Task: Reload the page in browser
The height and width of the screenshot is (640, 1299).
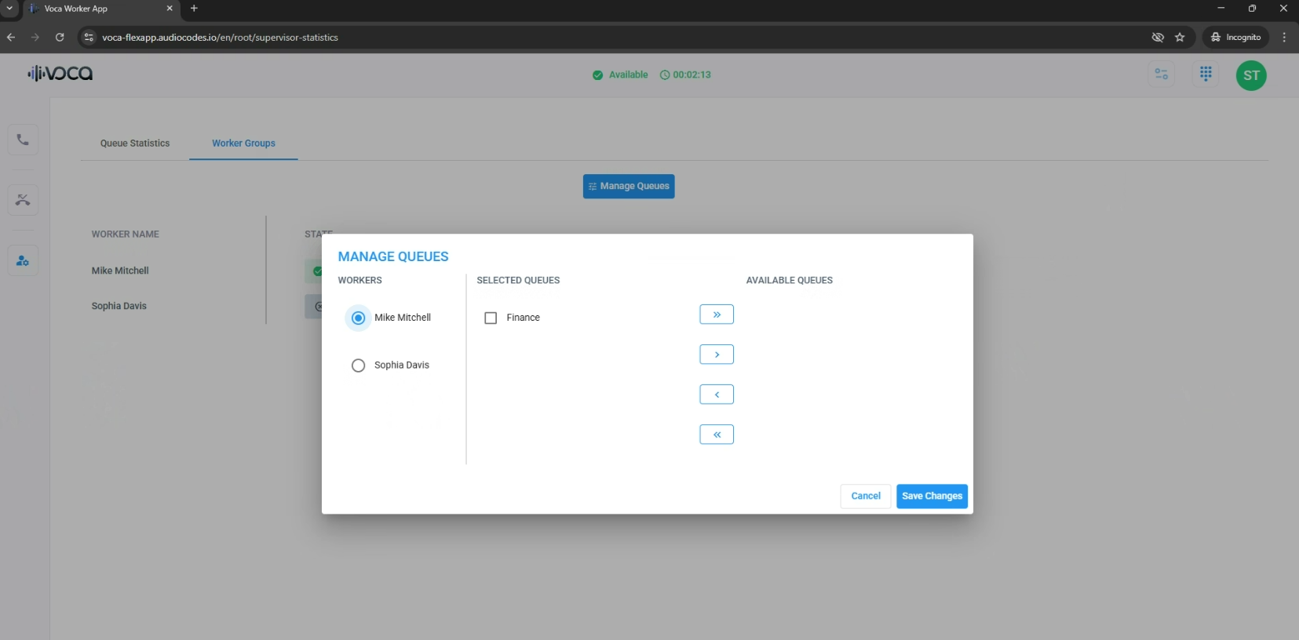Action: pyautogui.click(x=60, y=37)
